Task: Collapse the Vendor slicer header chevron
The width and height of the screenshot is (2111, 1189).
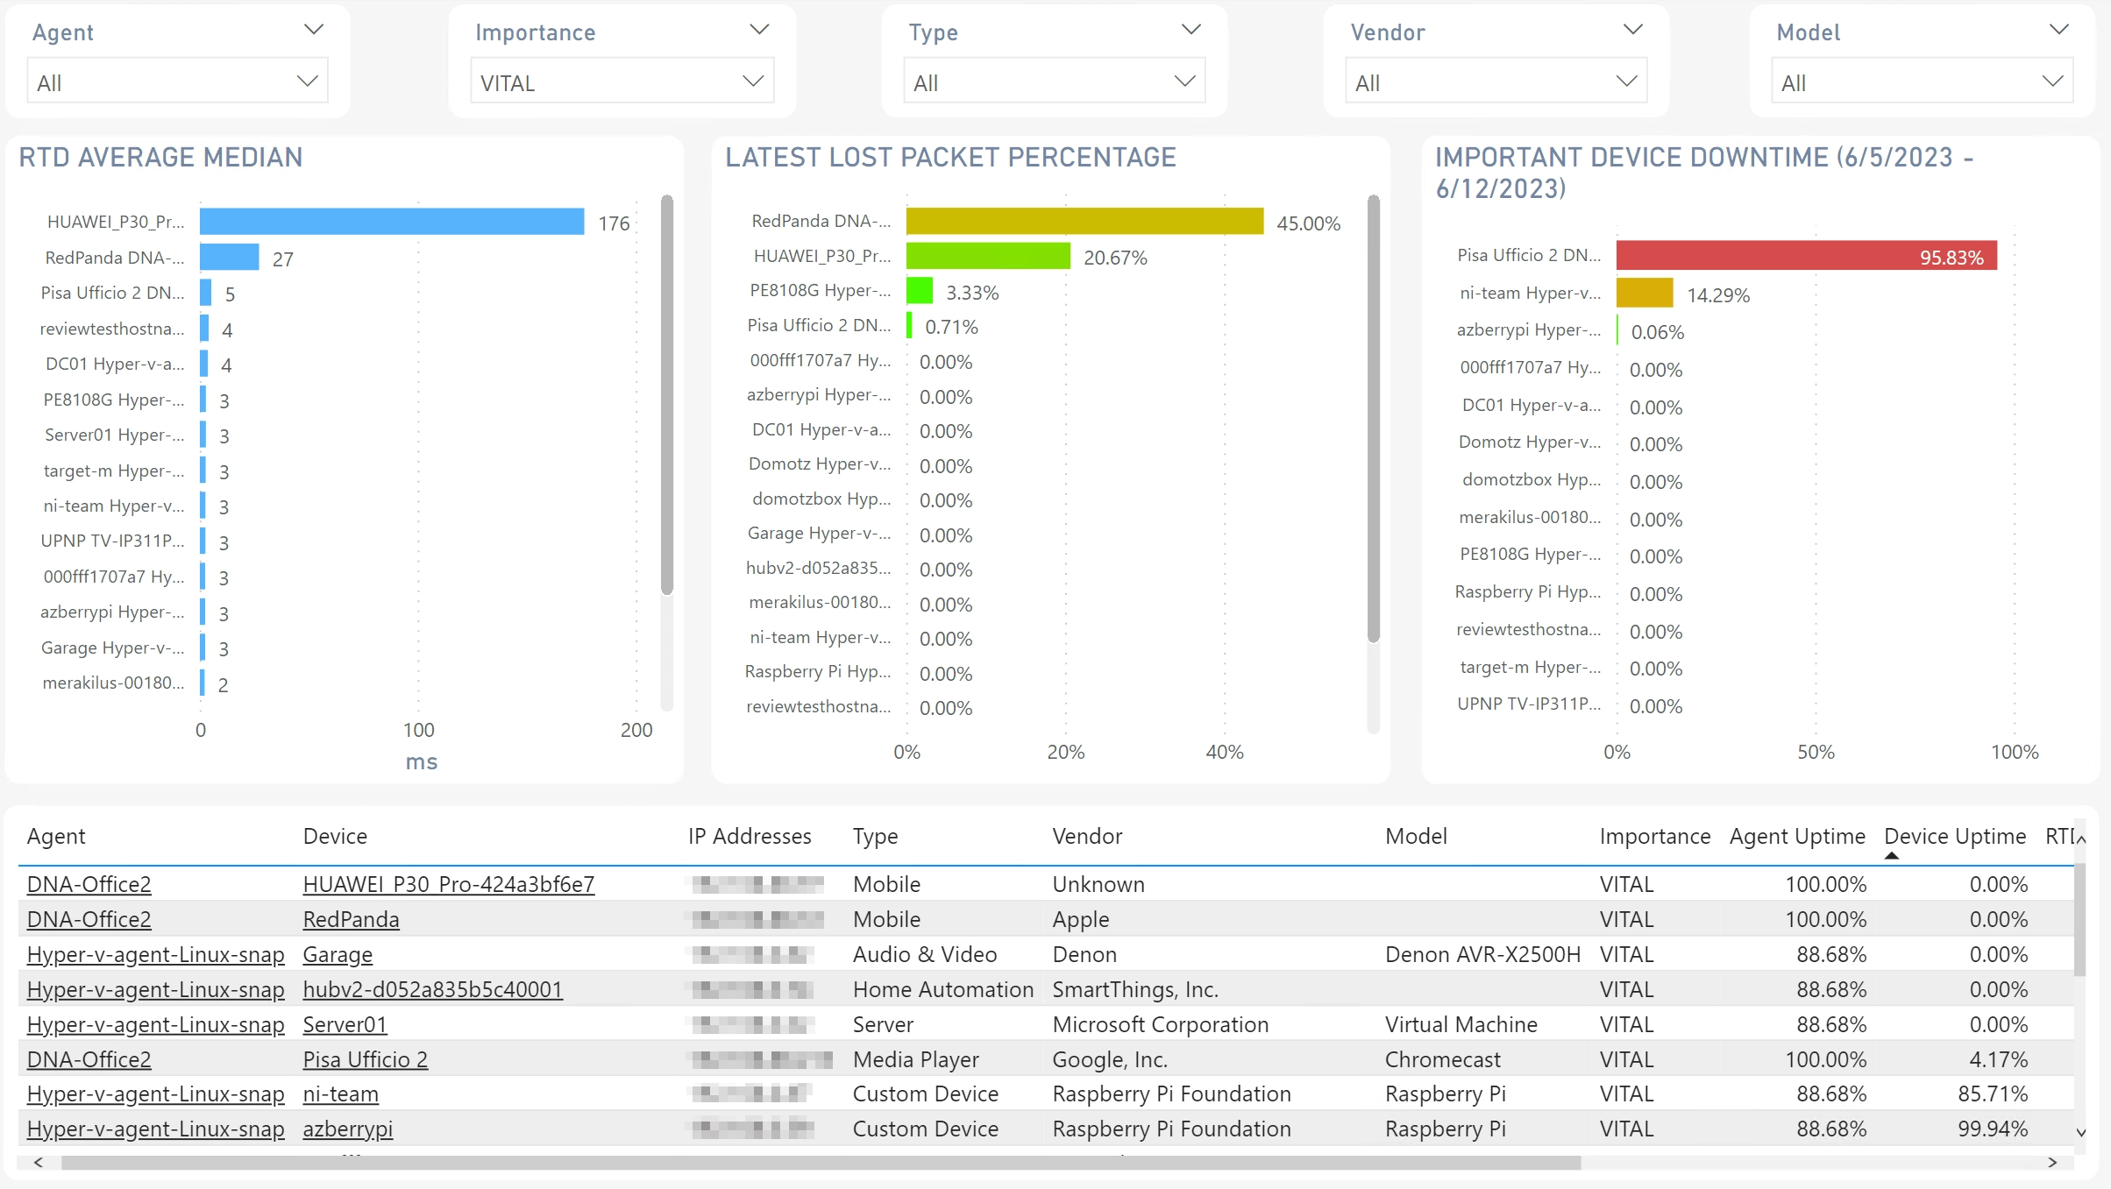Action: [1632, 30]
